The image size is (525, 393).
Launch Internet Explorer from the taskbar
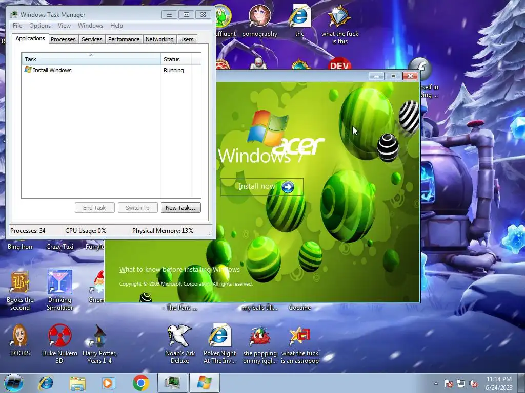pyautogui.click(x=46, y=383)
